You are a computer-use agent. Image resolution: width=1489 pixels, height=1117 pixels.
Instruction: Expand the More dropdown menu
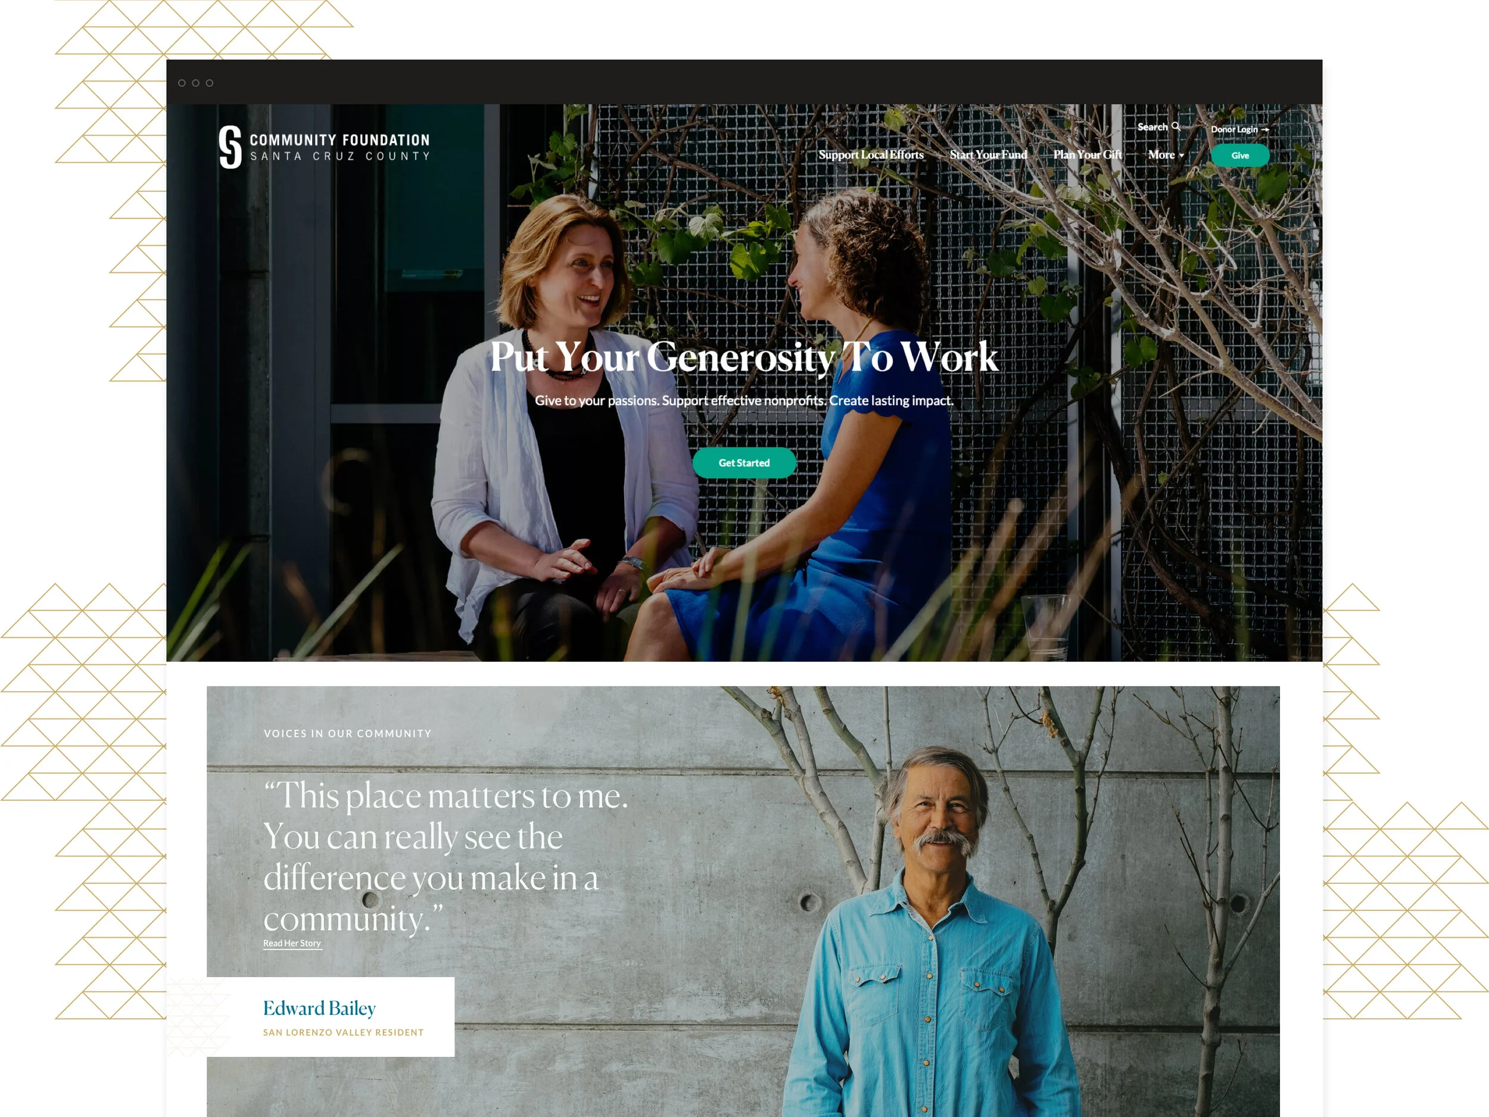(x=1166, y=155)
